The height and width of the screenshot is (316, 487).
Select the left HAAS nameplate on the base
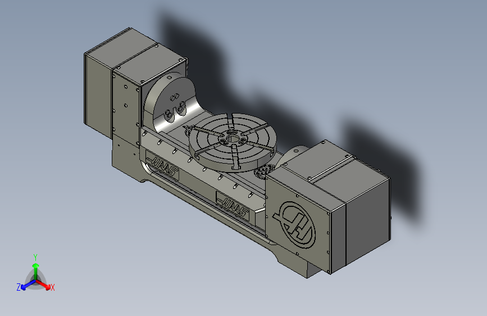162,165
